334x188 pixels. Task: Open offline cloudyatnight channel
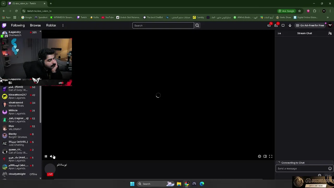tap(20, 174)
